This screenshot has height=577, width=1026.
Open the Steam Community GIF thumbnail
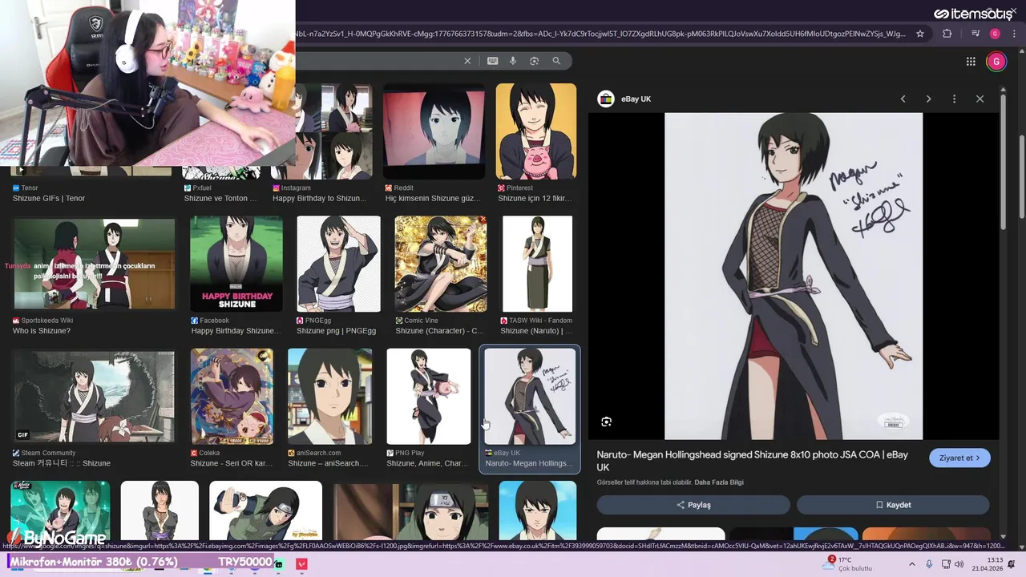94,397
